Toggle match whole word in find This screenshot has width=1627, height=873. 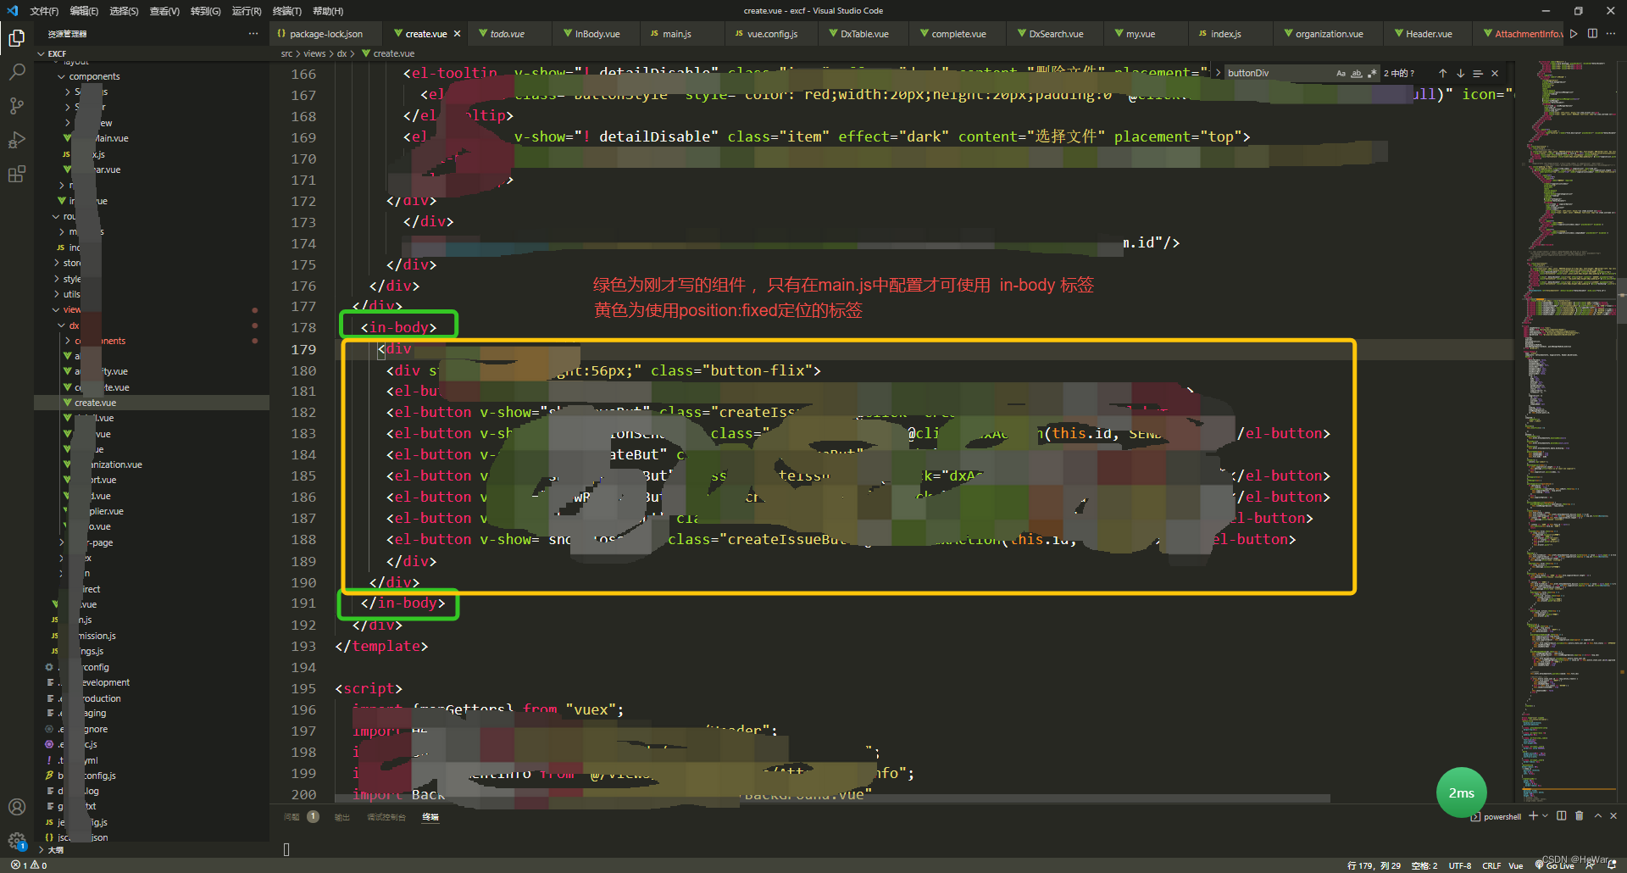tap(1357, 73)
